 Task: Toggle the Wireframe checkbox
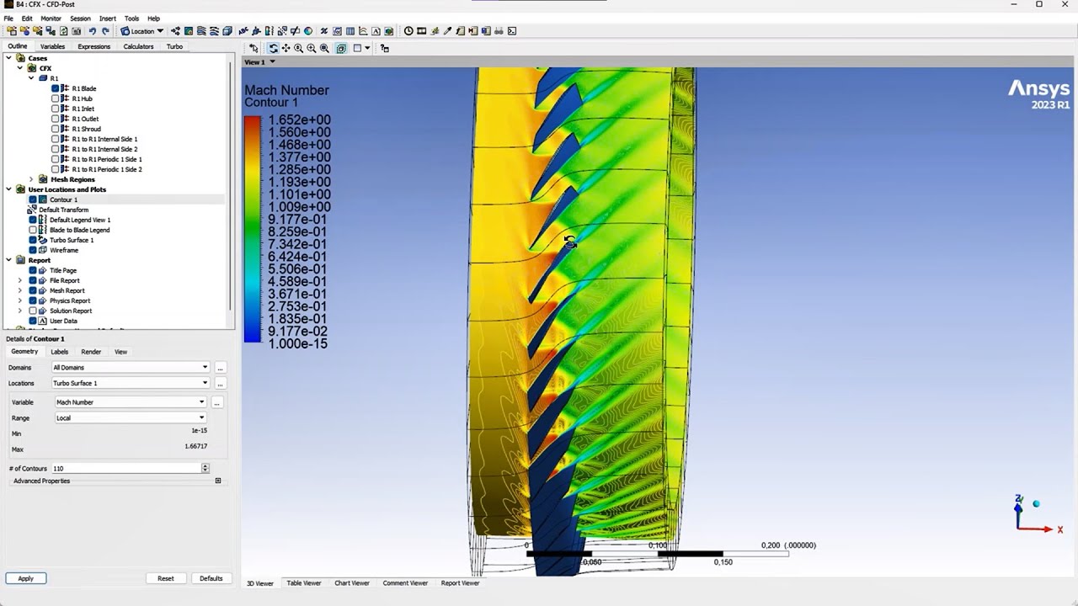(33, 250)
